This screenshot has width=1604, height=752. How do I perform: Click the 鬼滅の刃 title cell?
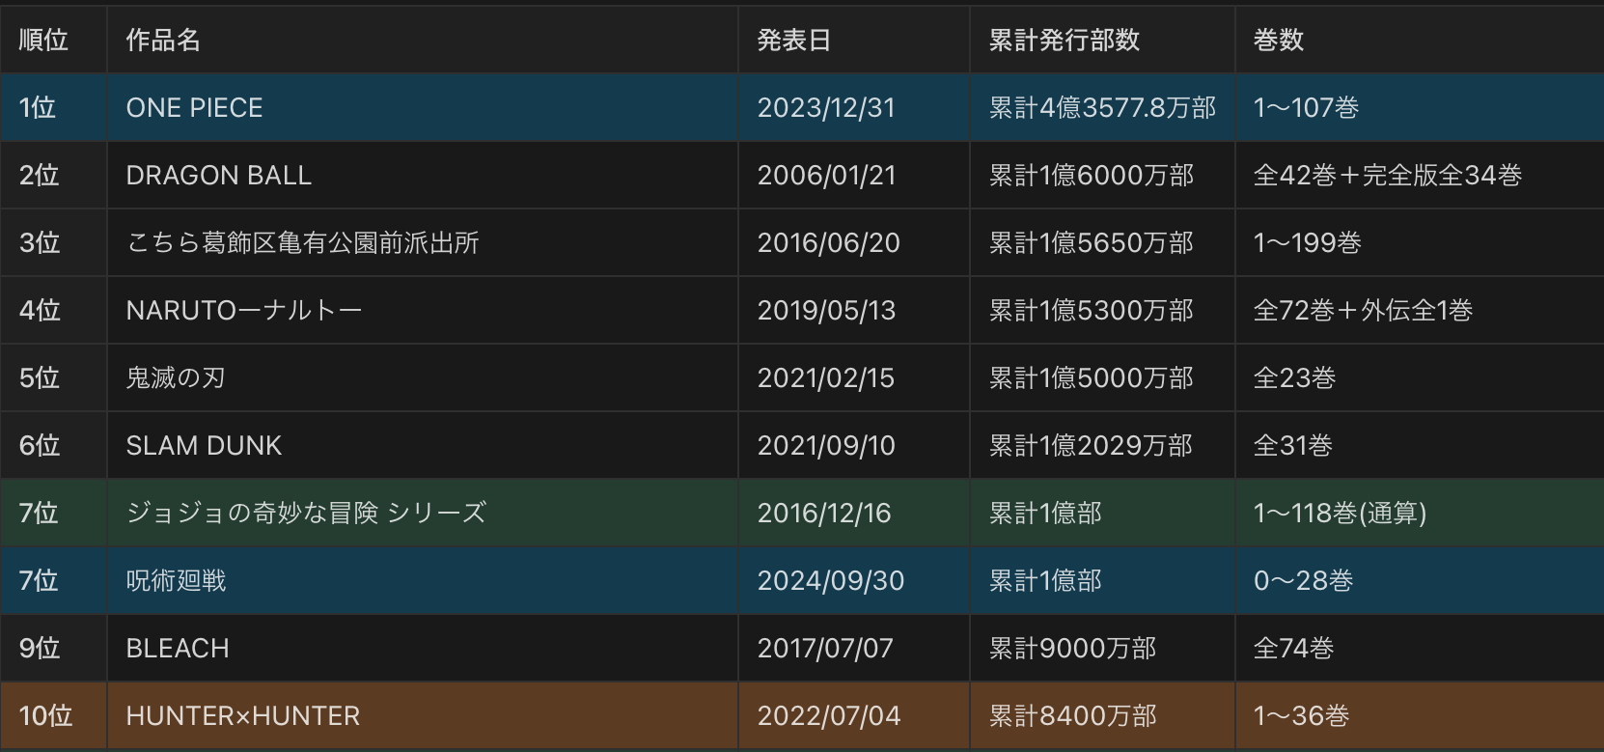pyautogui.click(x=176, y=377)
